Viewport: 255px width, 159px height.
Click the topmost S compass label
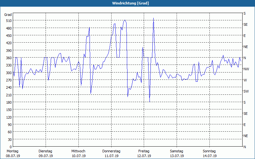click(x=244, y=13)
